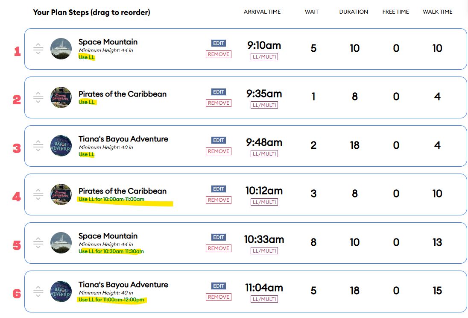Image resolution: width=468 pixels, height=318 pixels.
Task: Click the reorder handle on step 4
Action: click(38, 195)
